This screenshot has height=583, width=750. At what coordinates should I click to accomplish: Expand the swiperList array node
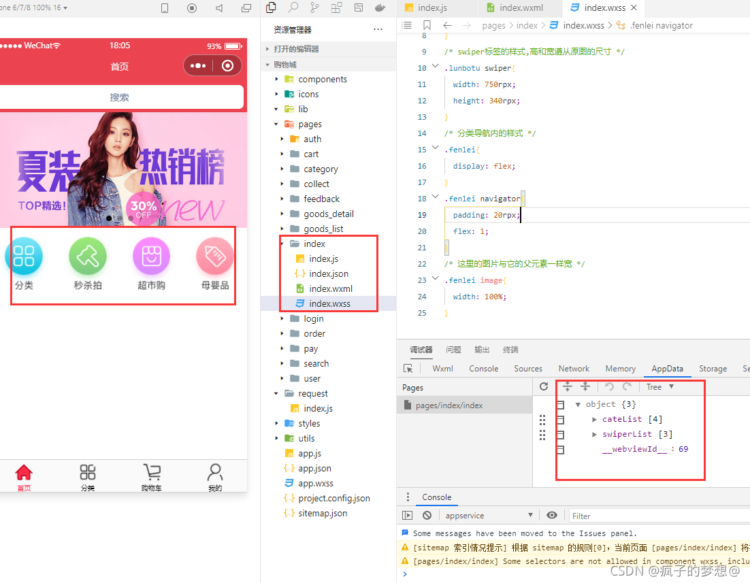594,434
